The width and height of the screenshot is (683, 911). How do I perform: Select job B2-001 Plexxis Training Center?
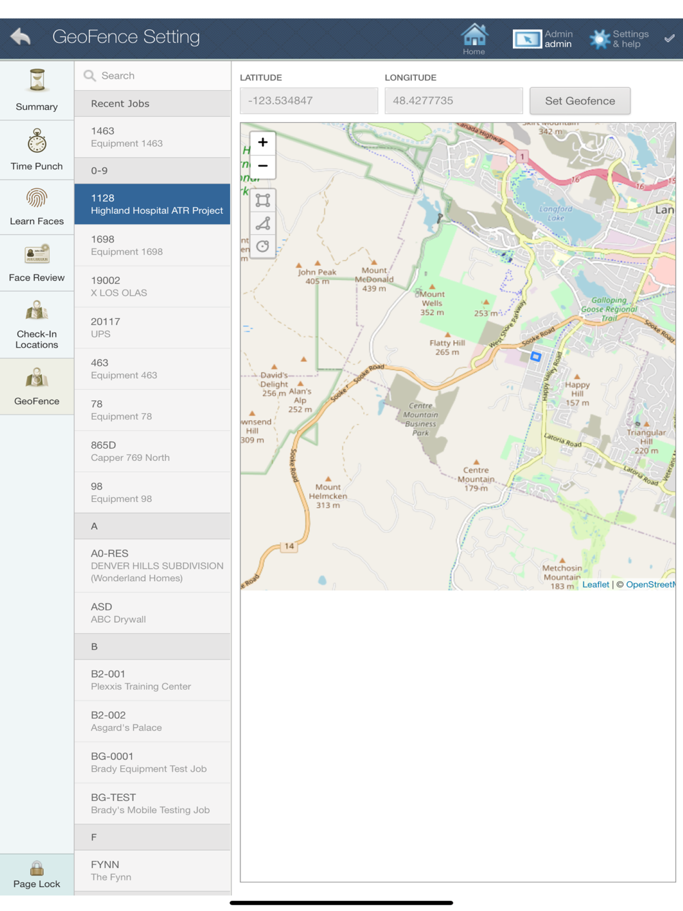[152, 680]
